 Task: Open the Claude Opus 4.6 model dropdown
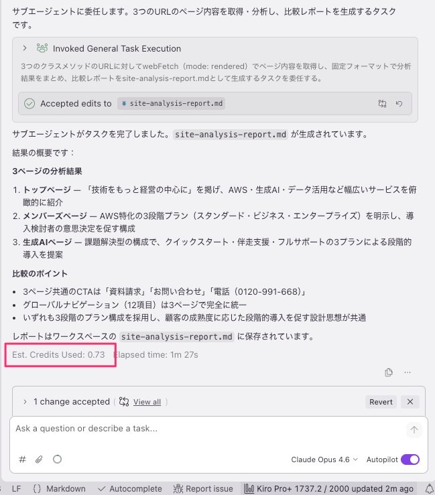pos(324,459)
